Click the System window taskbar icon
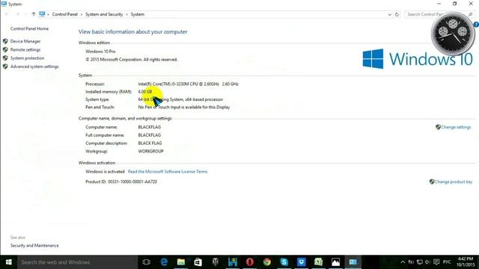Screen dimensions: 479x269 point(353,262)
